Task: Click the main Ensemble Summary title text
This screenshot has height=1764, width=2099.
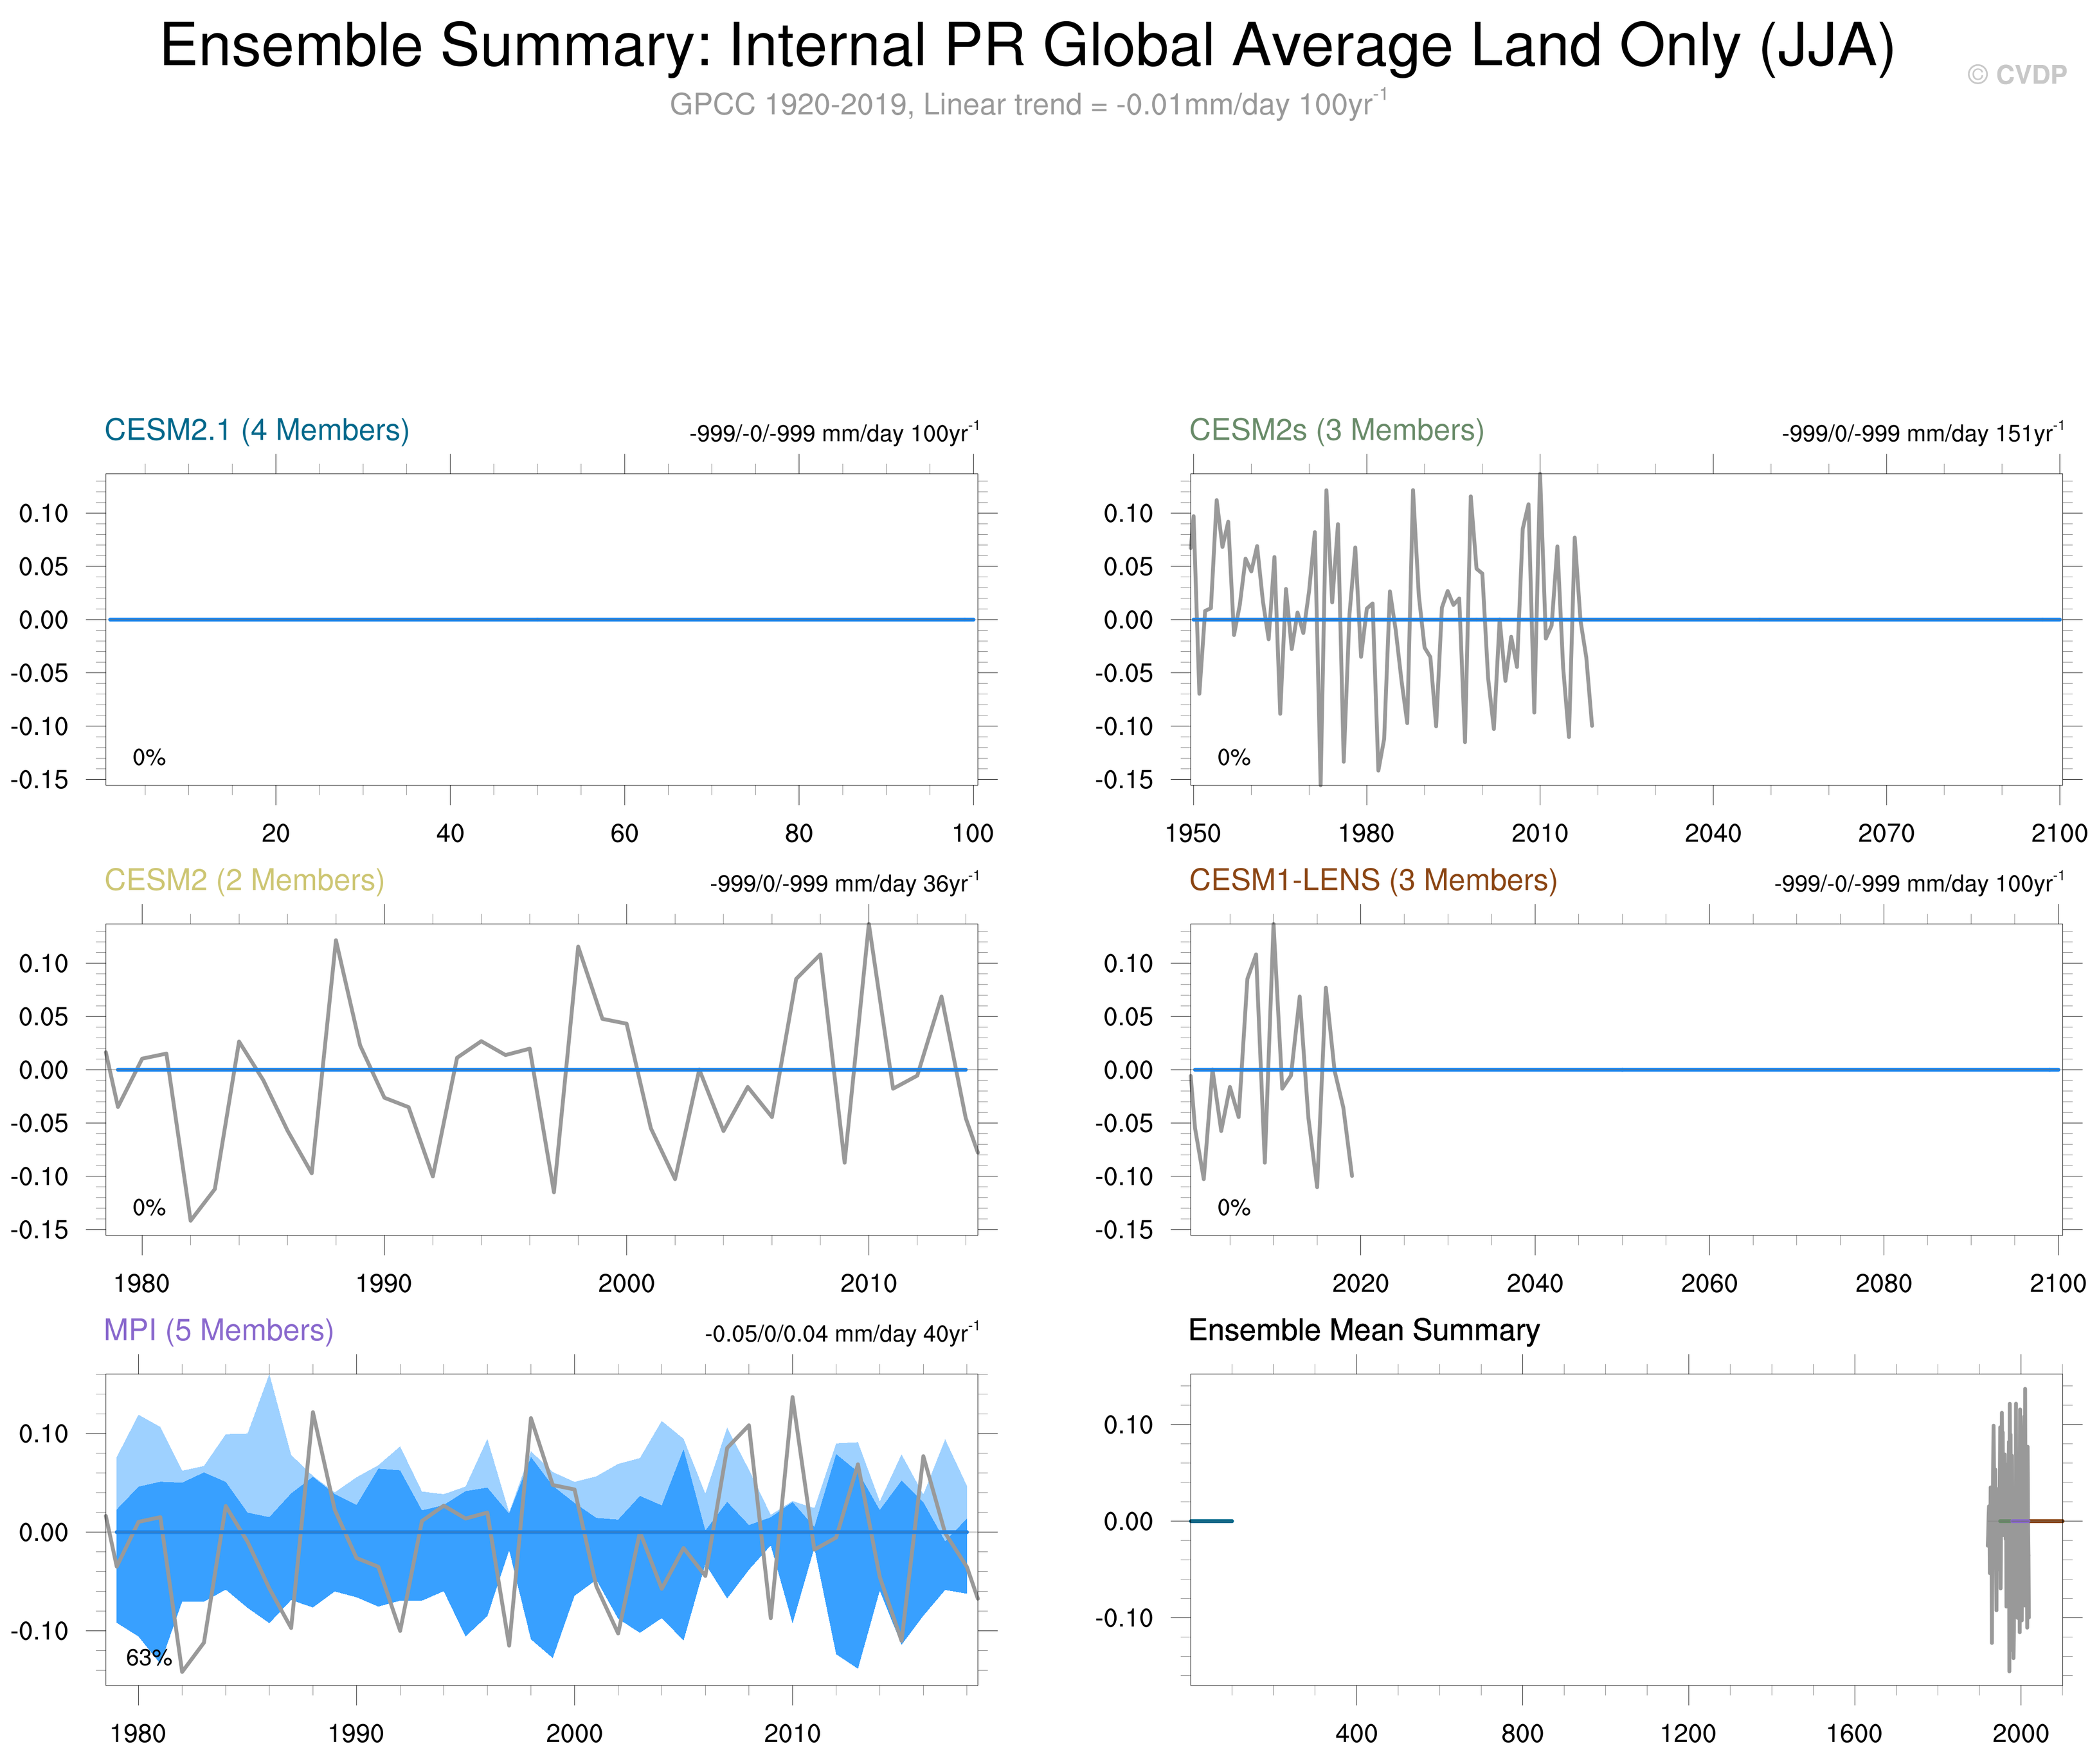Action: pyautogui.click(x=1027, y=45)
